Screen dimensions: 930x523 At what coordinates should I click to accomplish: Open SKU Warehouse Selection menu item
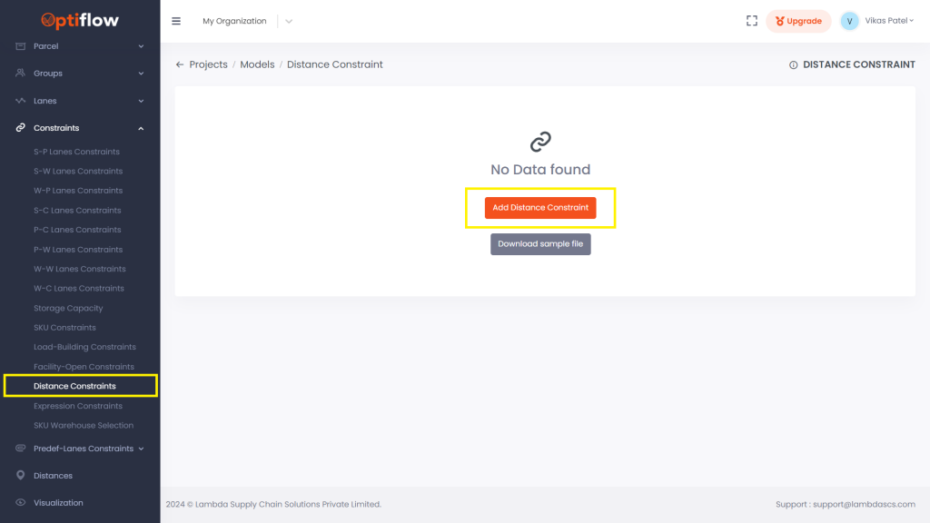84,425
